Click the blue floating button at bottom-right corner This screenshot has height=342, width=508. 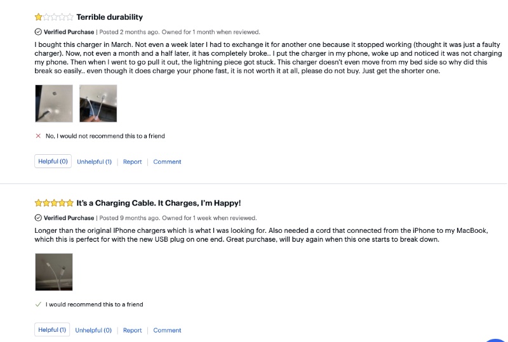pyautogui.click(x=497, y=340)
